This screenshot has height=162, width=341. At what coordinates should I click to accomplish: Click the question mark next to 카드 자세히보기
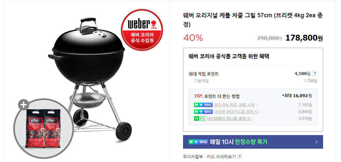coord(239,156)
